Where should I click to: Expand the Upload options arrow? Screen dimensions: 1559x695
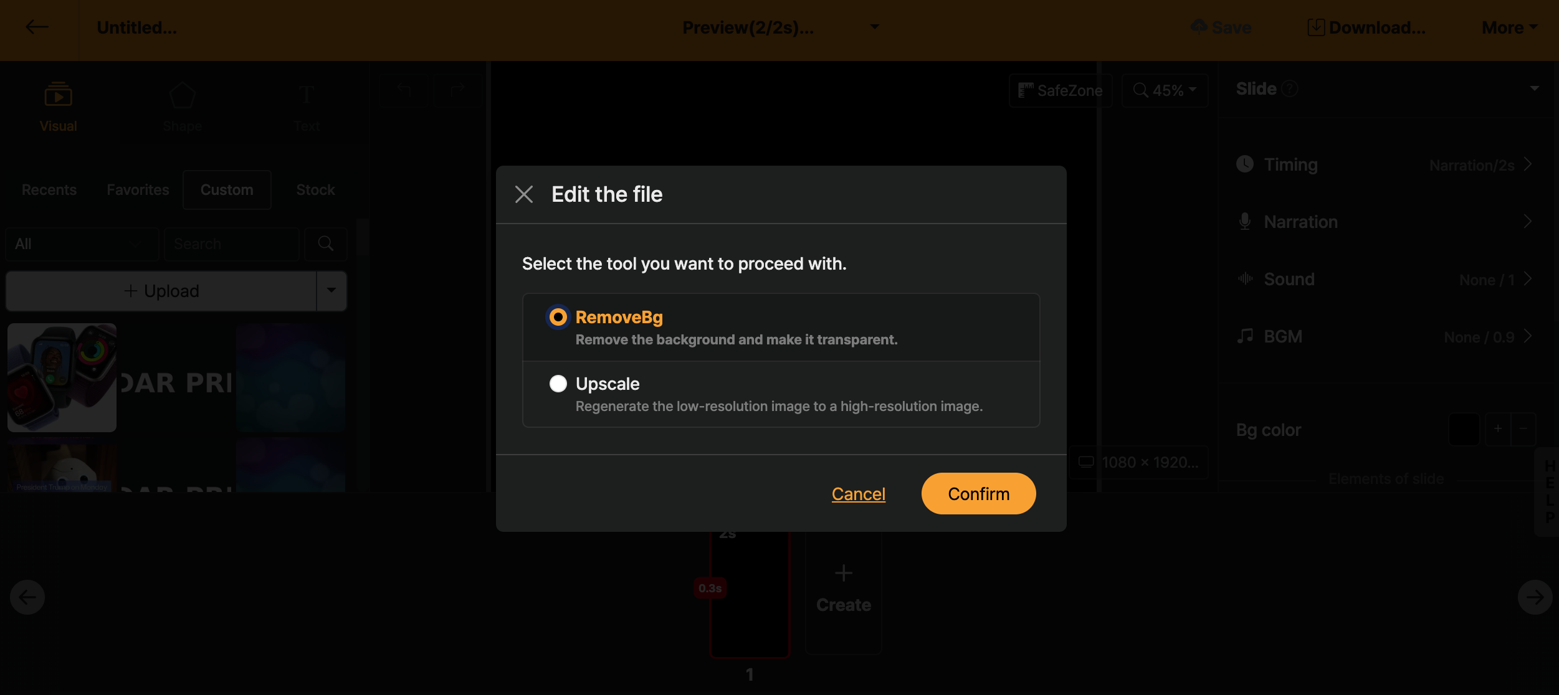point(331,291)
